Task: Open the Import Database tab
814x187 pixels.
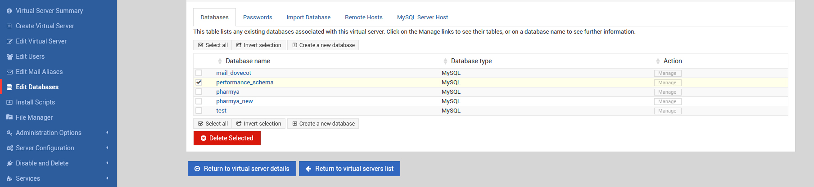Action: tap(308, 17)
